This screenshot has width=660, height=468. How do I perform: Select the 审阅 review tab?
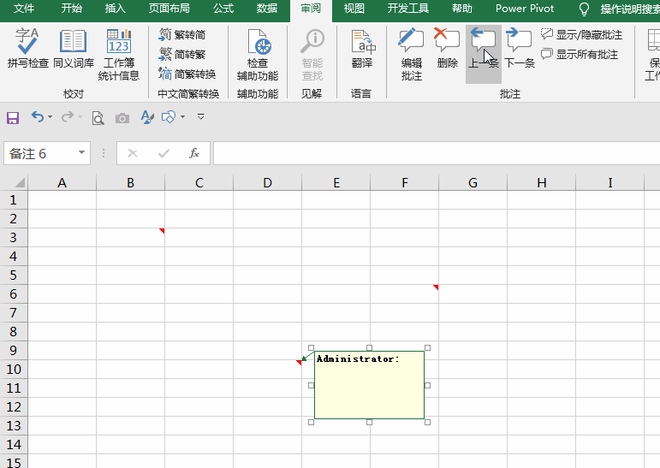pos(311,9)
